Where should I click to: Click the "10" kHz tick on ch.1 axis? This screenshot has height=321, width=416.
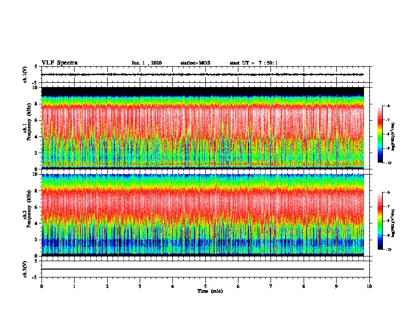pos(35,88)
